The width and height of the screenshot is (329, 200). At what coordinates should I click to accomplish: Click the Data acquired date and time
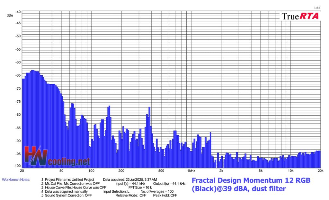coord(130,179)
